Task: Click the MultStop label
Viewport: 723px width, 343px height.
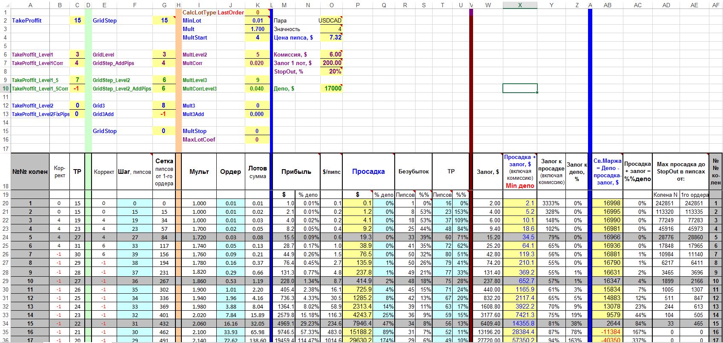Action: 195,131
